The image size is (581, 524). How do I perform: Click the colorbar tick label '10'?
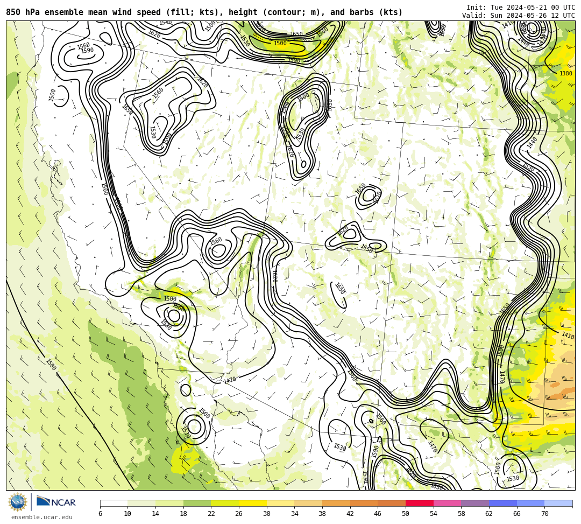point(127,514)
